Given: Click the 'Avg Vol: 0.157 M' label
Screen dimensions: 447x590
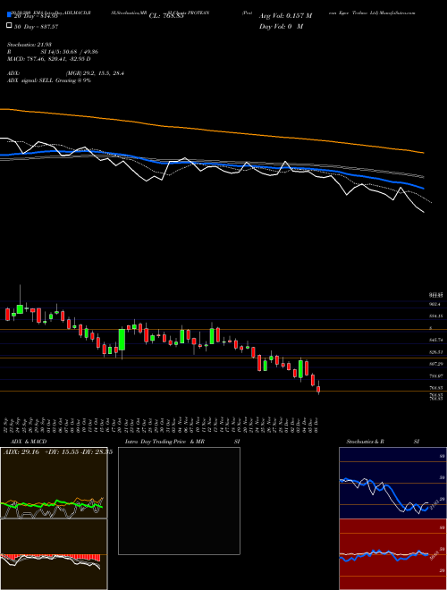Looking at the screenshot, I should click(285, 16).
